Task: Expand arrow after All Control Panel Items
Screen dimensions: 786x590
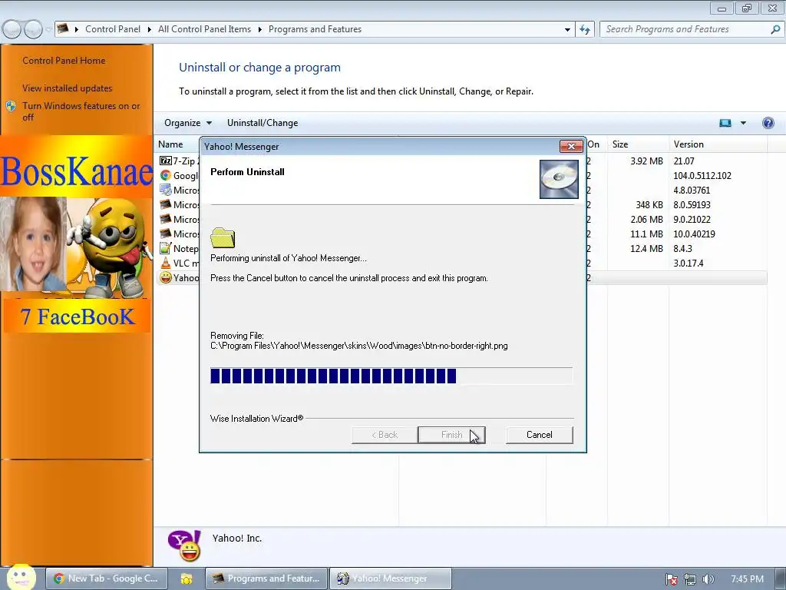Action: tap(259, 30)
